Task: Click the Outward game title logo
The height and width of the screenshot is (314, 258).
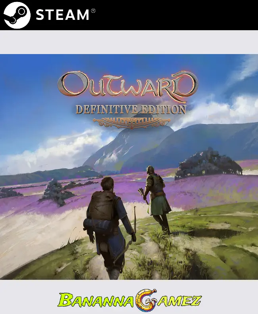Action: pos(127,85)
